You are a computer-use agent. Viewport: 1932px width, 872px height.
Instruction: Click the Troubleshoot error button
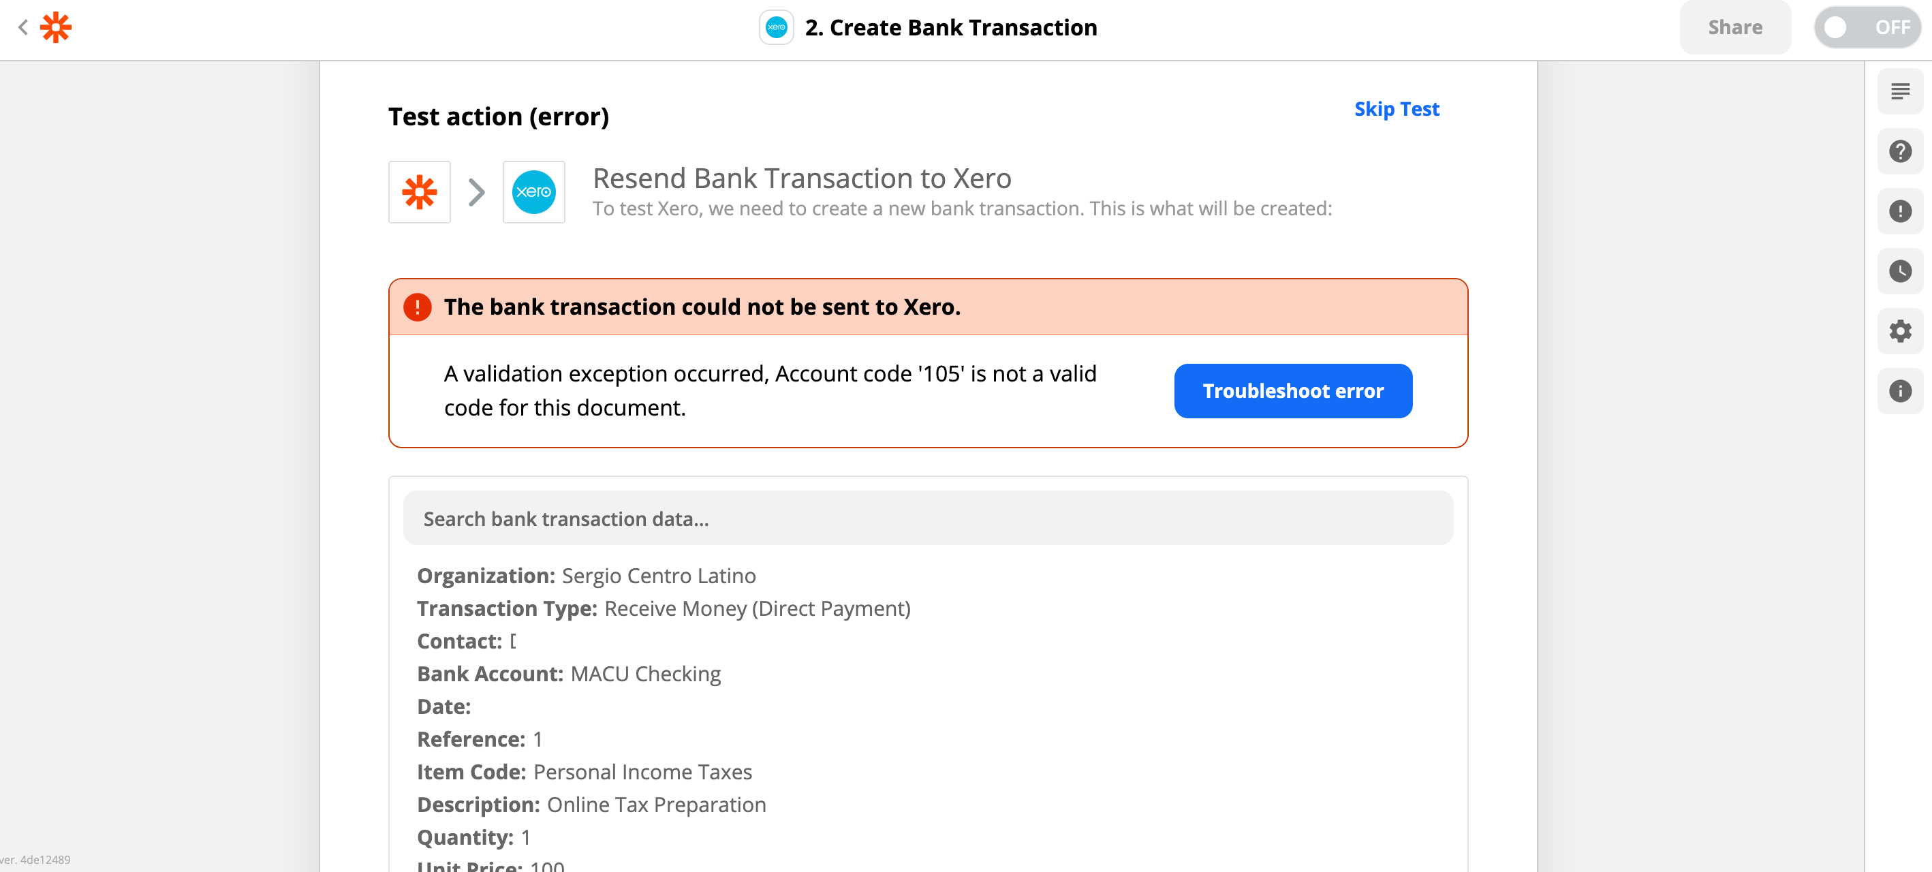coord(1293,392)
